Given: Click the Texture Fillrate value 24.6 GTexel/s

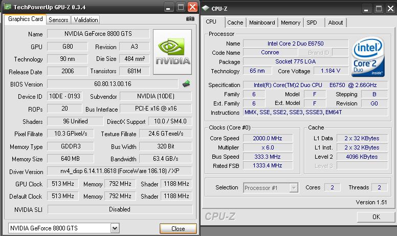Looking at the screenshot, I should 166,134.
